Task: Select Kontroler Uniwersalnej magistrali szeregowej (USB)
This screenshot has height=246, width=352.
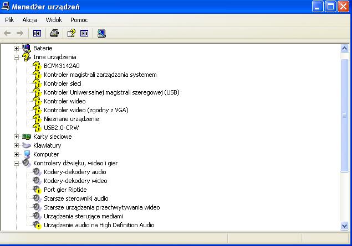Action: tap(111, 92)
